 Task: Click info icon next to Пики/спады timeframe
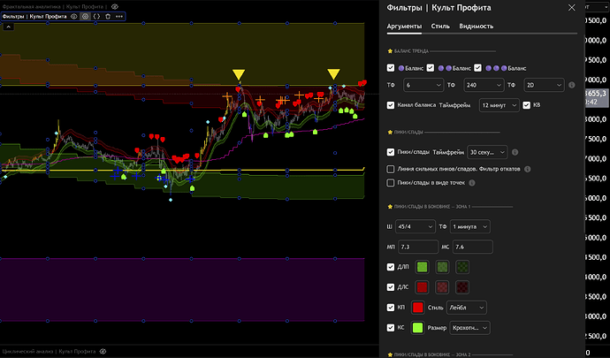pos(515,152)
